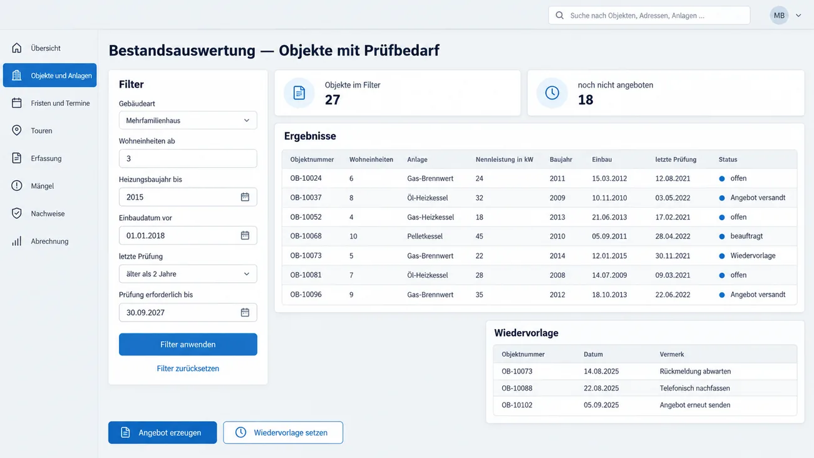The image size is (814, 458).
Task: Open the Übersicht navigation item
Action: (x=49, y=48)
